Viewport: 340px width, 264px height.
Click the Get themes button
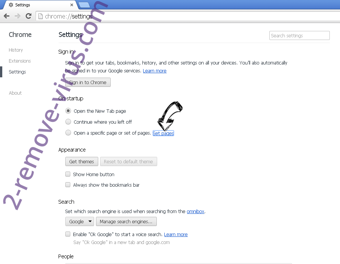click(82, 162)
